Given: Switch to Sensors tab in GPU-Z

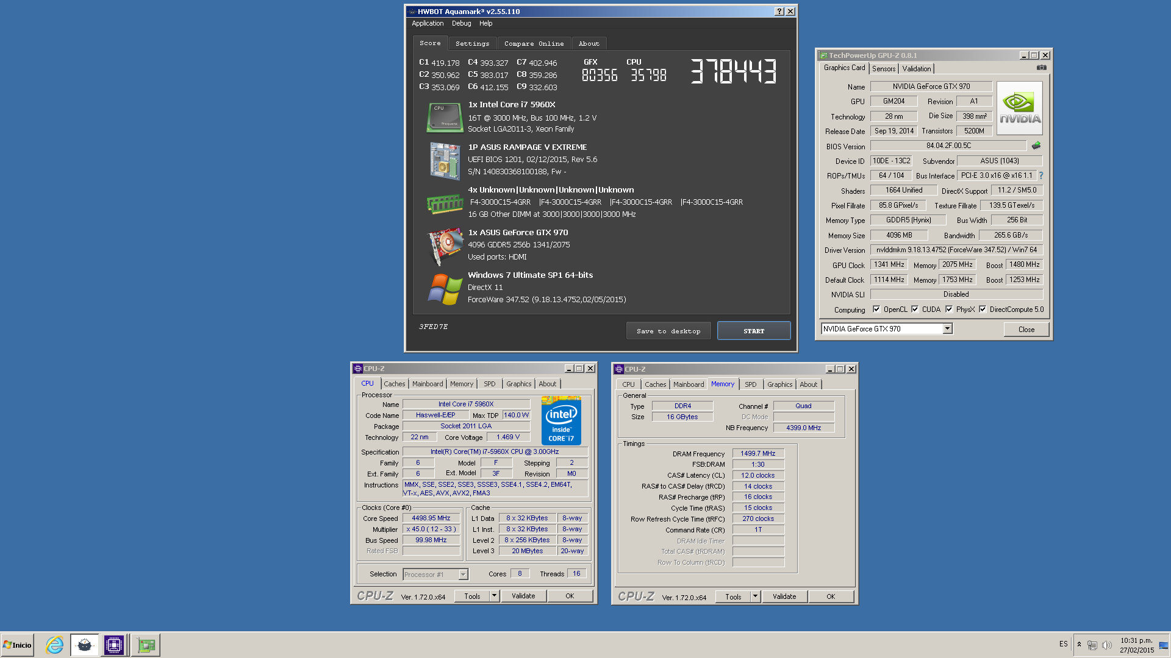Looking at the screenshot, I should pos(884,69).
